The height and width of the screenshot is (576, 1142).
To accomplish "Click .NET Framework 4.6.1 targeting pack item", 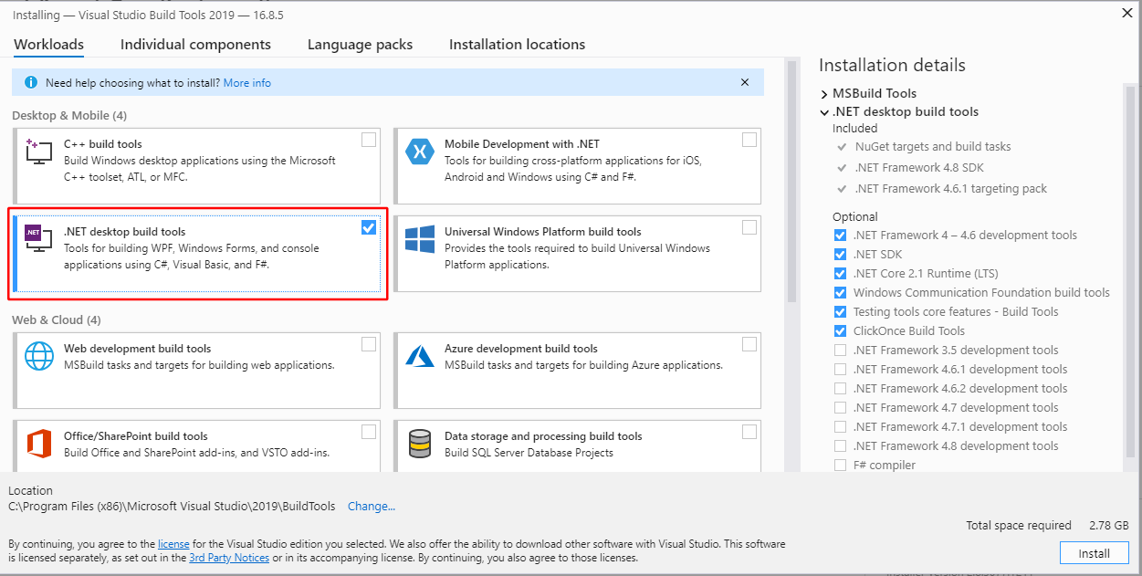I will tap(951, 189).
